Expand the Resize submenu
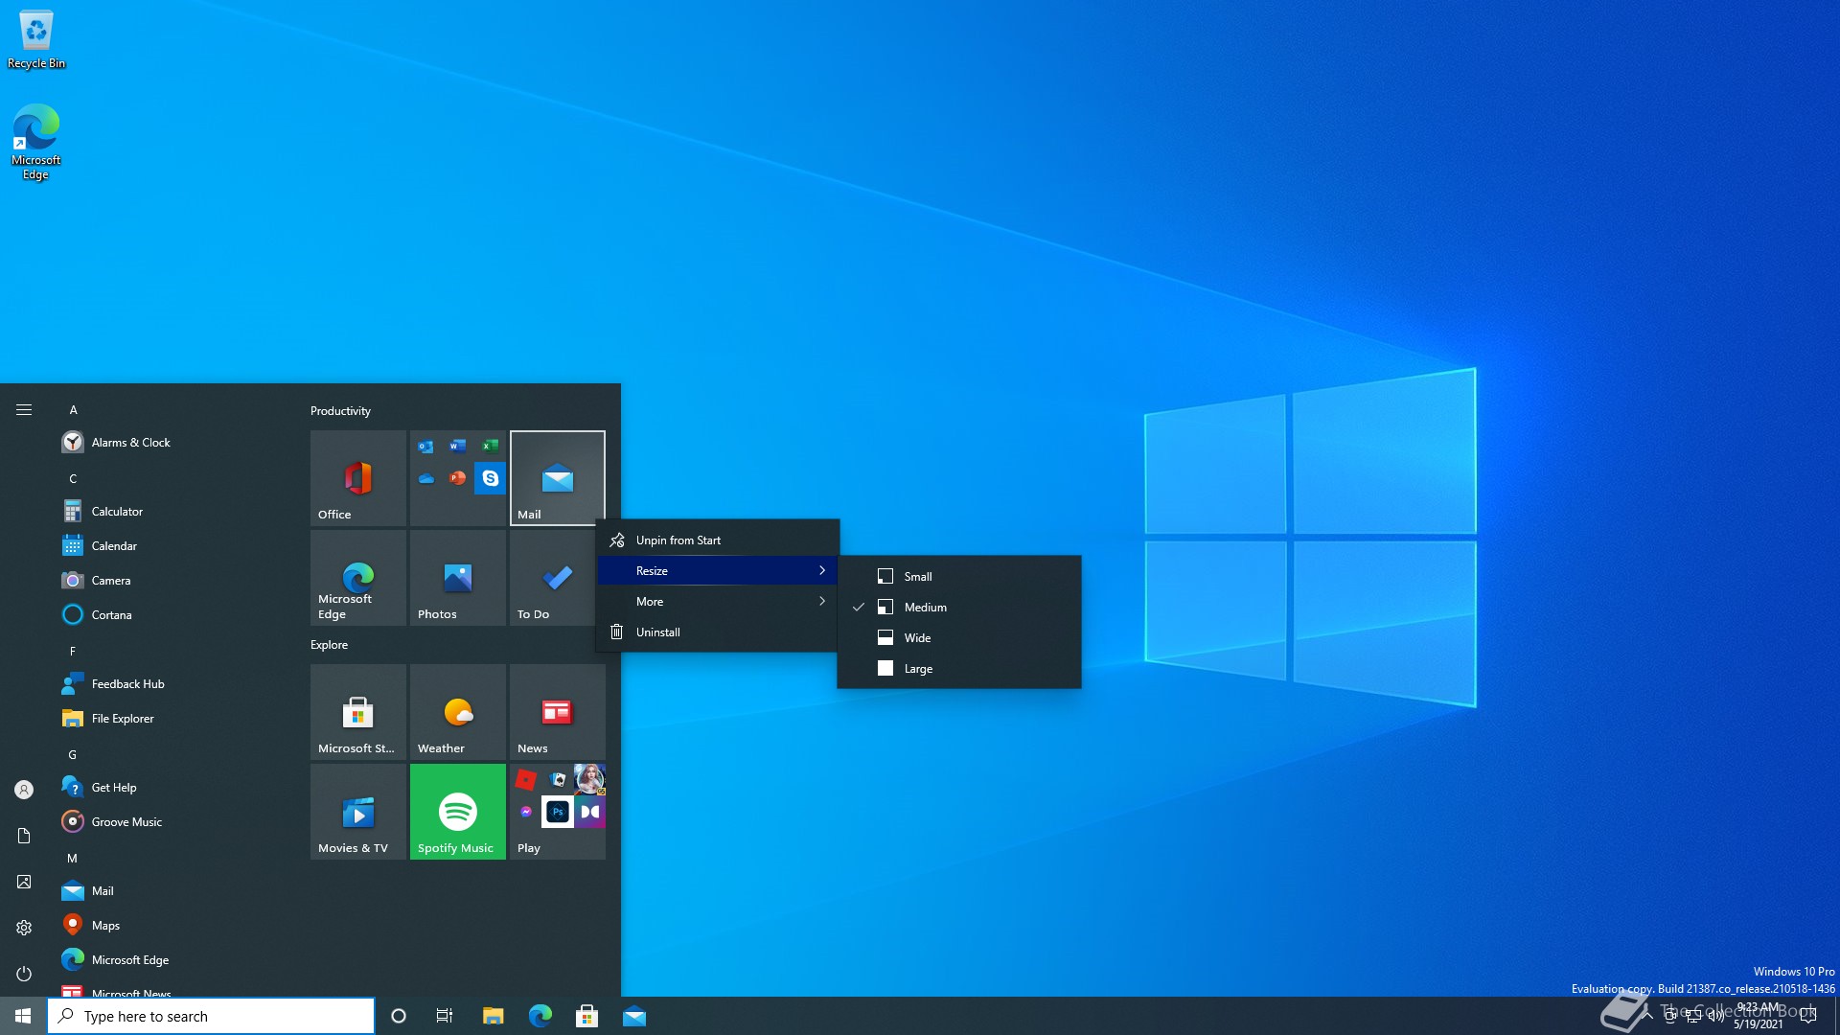The image size is (1840, 1035). tap(718, 571)
